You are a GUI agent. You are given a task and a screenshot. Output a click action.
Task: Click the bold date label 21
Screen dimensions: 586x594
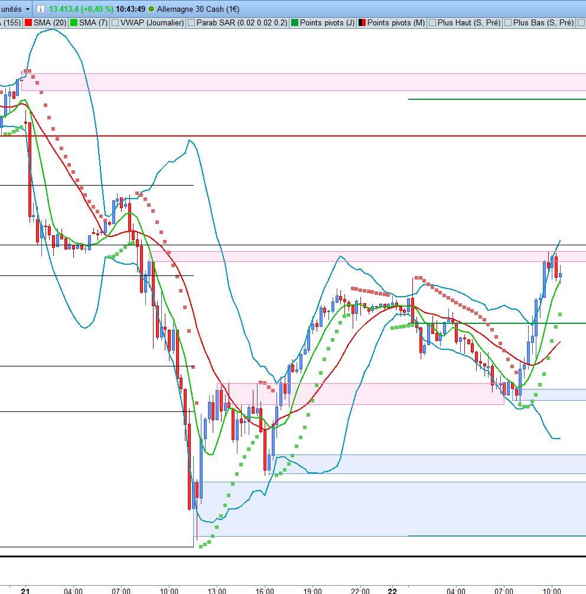[x=25, y=590]
